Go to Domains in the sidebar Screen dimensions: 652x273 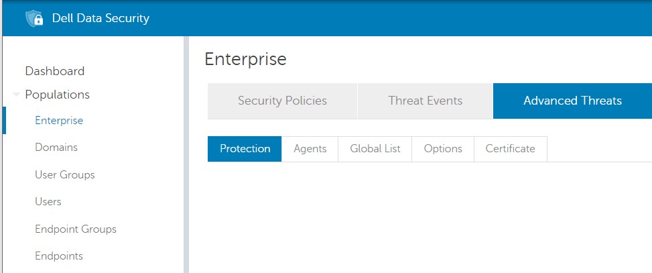[56, 148]
